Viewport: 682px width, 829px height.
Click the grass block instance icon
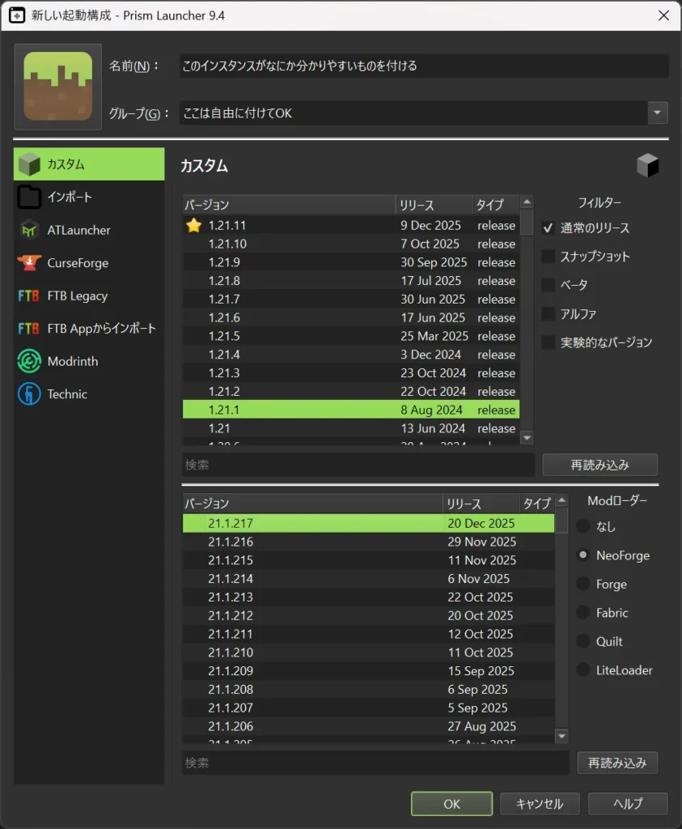(x=57, y=86)
